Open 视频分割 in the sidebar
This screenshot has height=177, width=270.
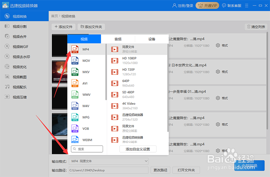(24, 26)
